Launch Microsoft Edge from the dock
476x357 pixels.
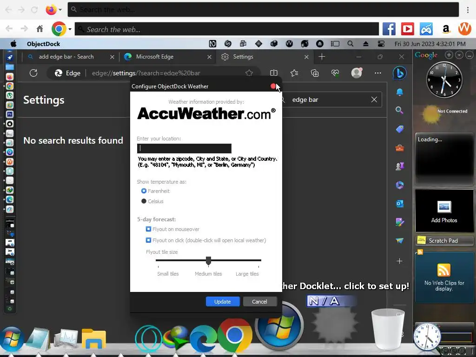203,339
